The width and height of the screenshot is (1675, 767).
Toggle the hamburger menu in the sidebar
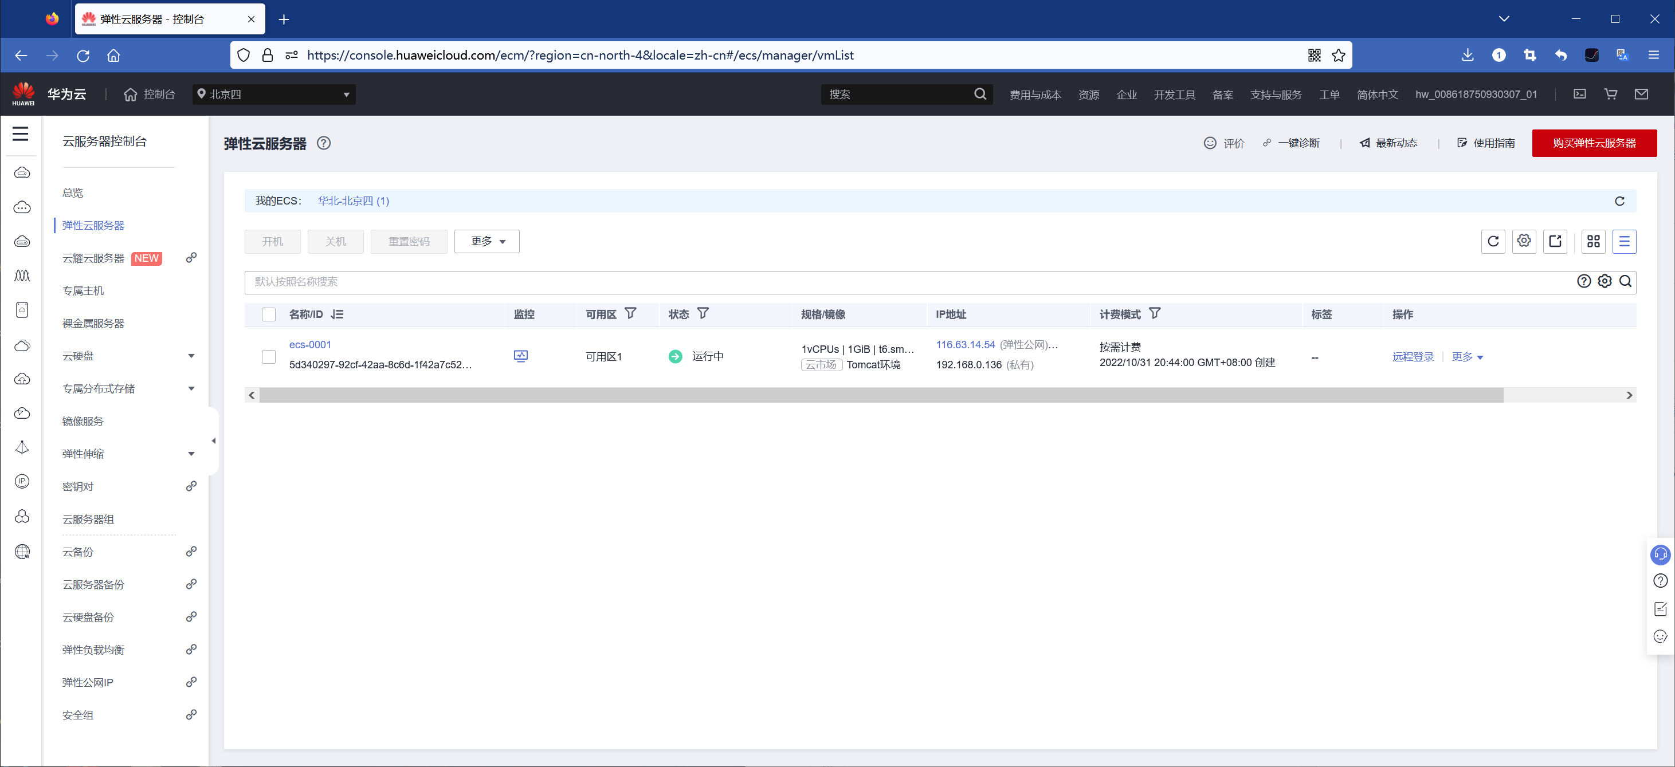tap(20, 134)
